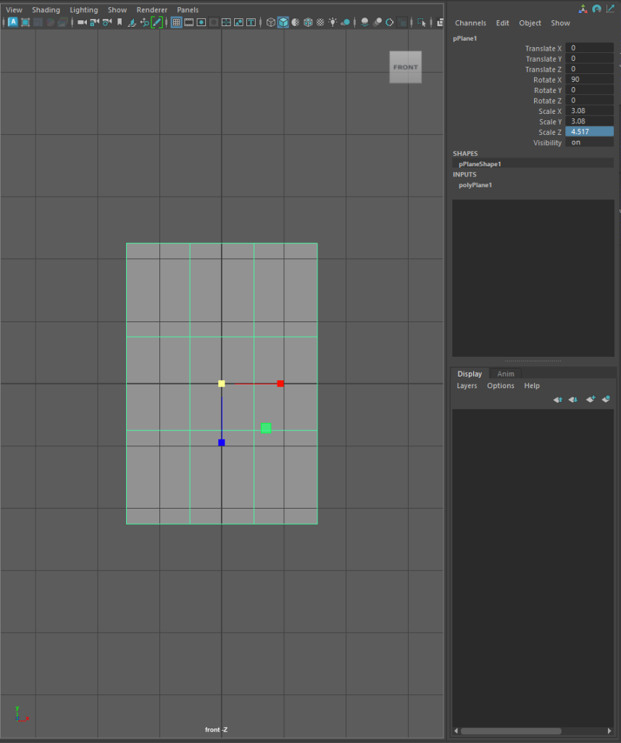The width and height of the screenshot is (621, 743).
Task: Click the Use All Lights bulb icon
Action: pyautogui.click(x=333, y=22)
